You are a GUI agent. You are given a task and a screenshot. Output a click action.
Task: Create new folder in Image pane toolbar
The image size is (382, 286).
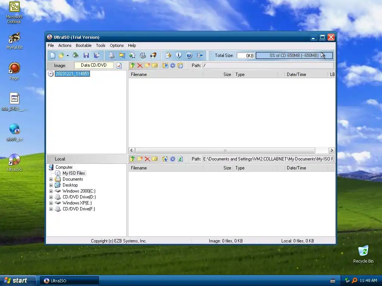(147, 66)
